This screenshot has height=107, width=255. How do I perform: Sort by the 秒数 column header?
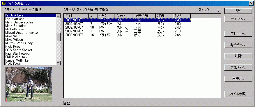pyautogui.click(x=182, y=16)
